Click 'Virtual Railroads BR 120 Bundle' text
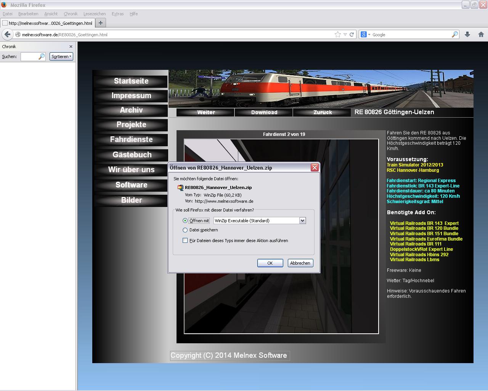This screenshot has height=391, width=488. (424, 228)
